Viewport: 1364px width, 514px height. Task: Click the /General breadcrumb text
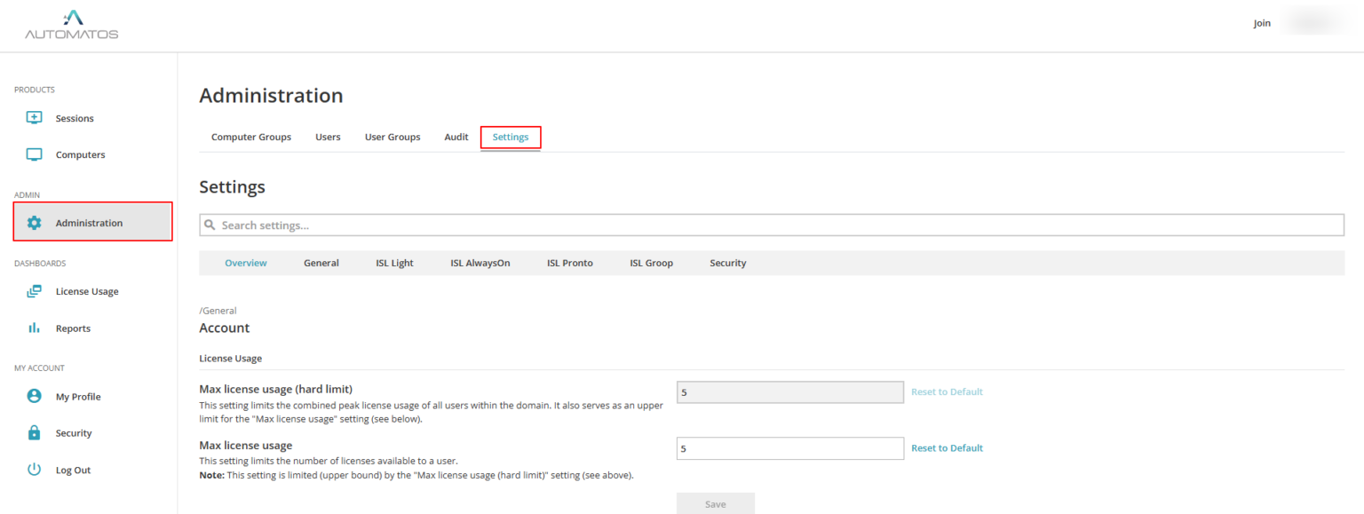[218, 311]
